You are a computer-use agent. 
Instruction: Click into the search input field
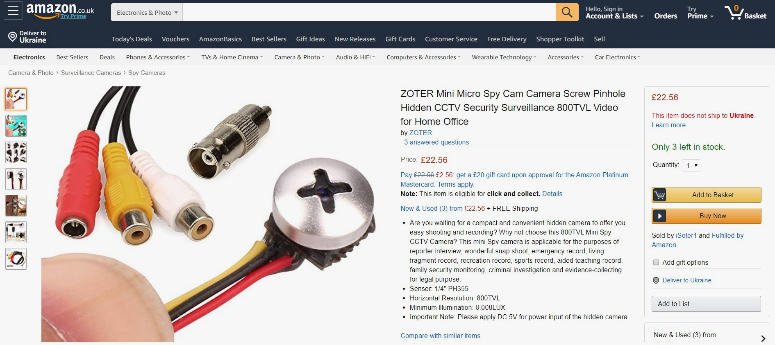369,12
